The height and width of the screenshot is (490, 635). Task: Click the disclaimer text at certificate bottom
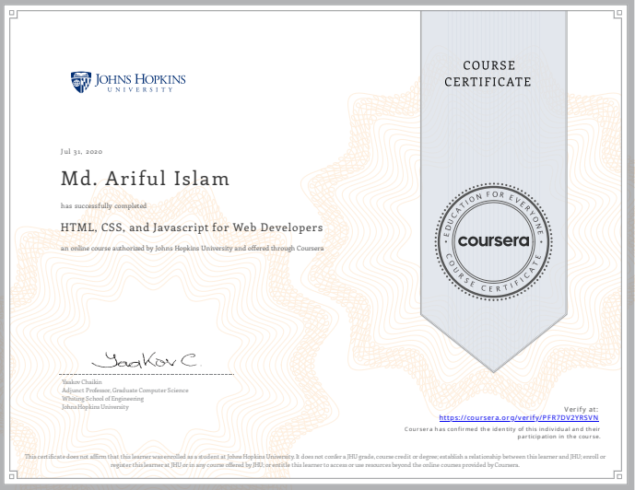point(315,461)
